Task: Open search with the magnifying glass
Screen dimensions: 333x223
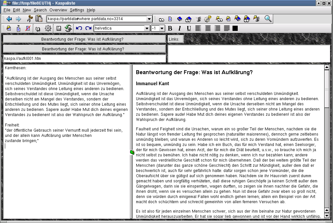Action: (268, 19)
